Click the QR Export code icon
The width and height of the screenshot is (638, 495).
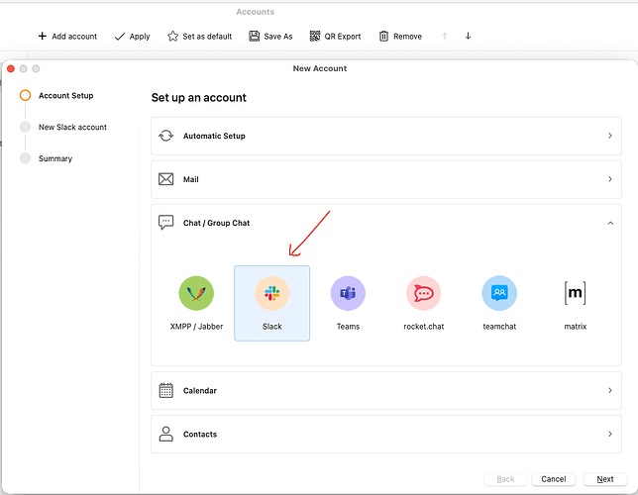pyautogui.click(x=315, y=37)
